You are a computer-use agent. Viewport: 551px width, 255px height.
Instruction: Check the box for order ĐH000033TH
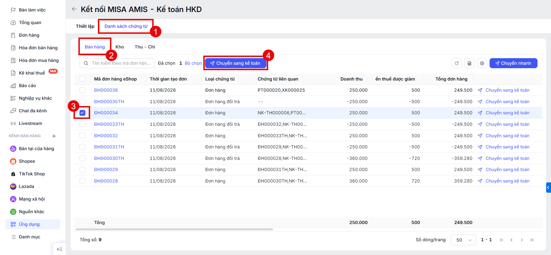[x=82, y=124]
